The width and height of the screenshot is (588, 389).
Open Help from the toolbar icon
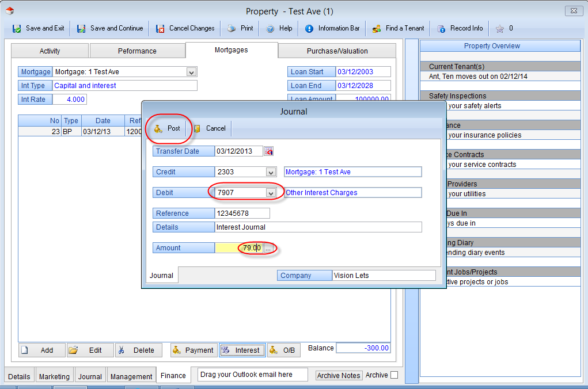click(270, 28)
